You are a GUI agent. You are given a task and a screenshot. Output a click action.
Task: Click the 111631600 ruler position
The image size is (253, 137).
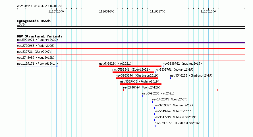(107, 11)
